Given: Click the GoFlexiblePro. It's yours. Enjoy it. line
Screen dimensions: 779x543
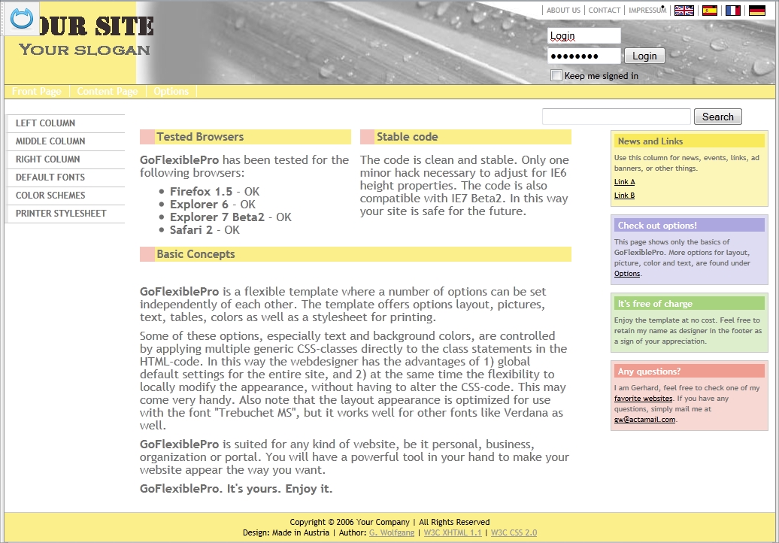Looking at the screenshot, I should click(x=236, y=489).
